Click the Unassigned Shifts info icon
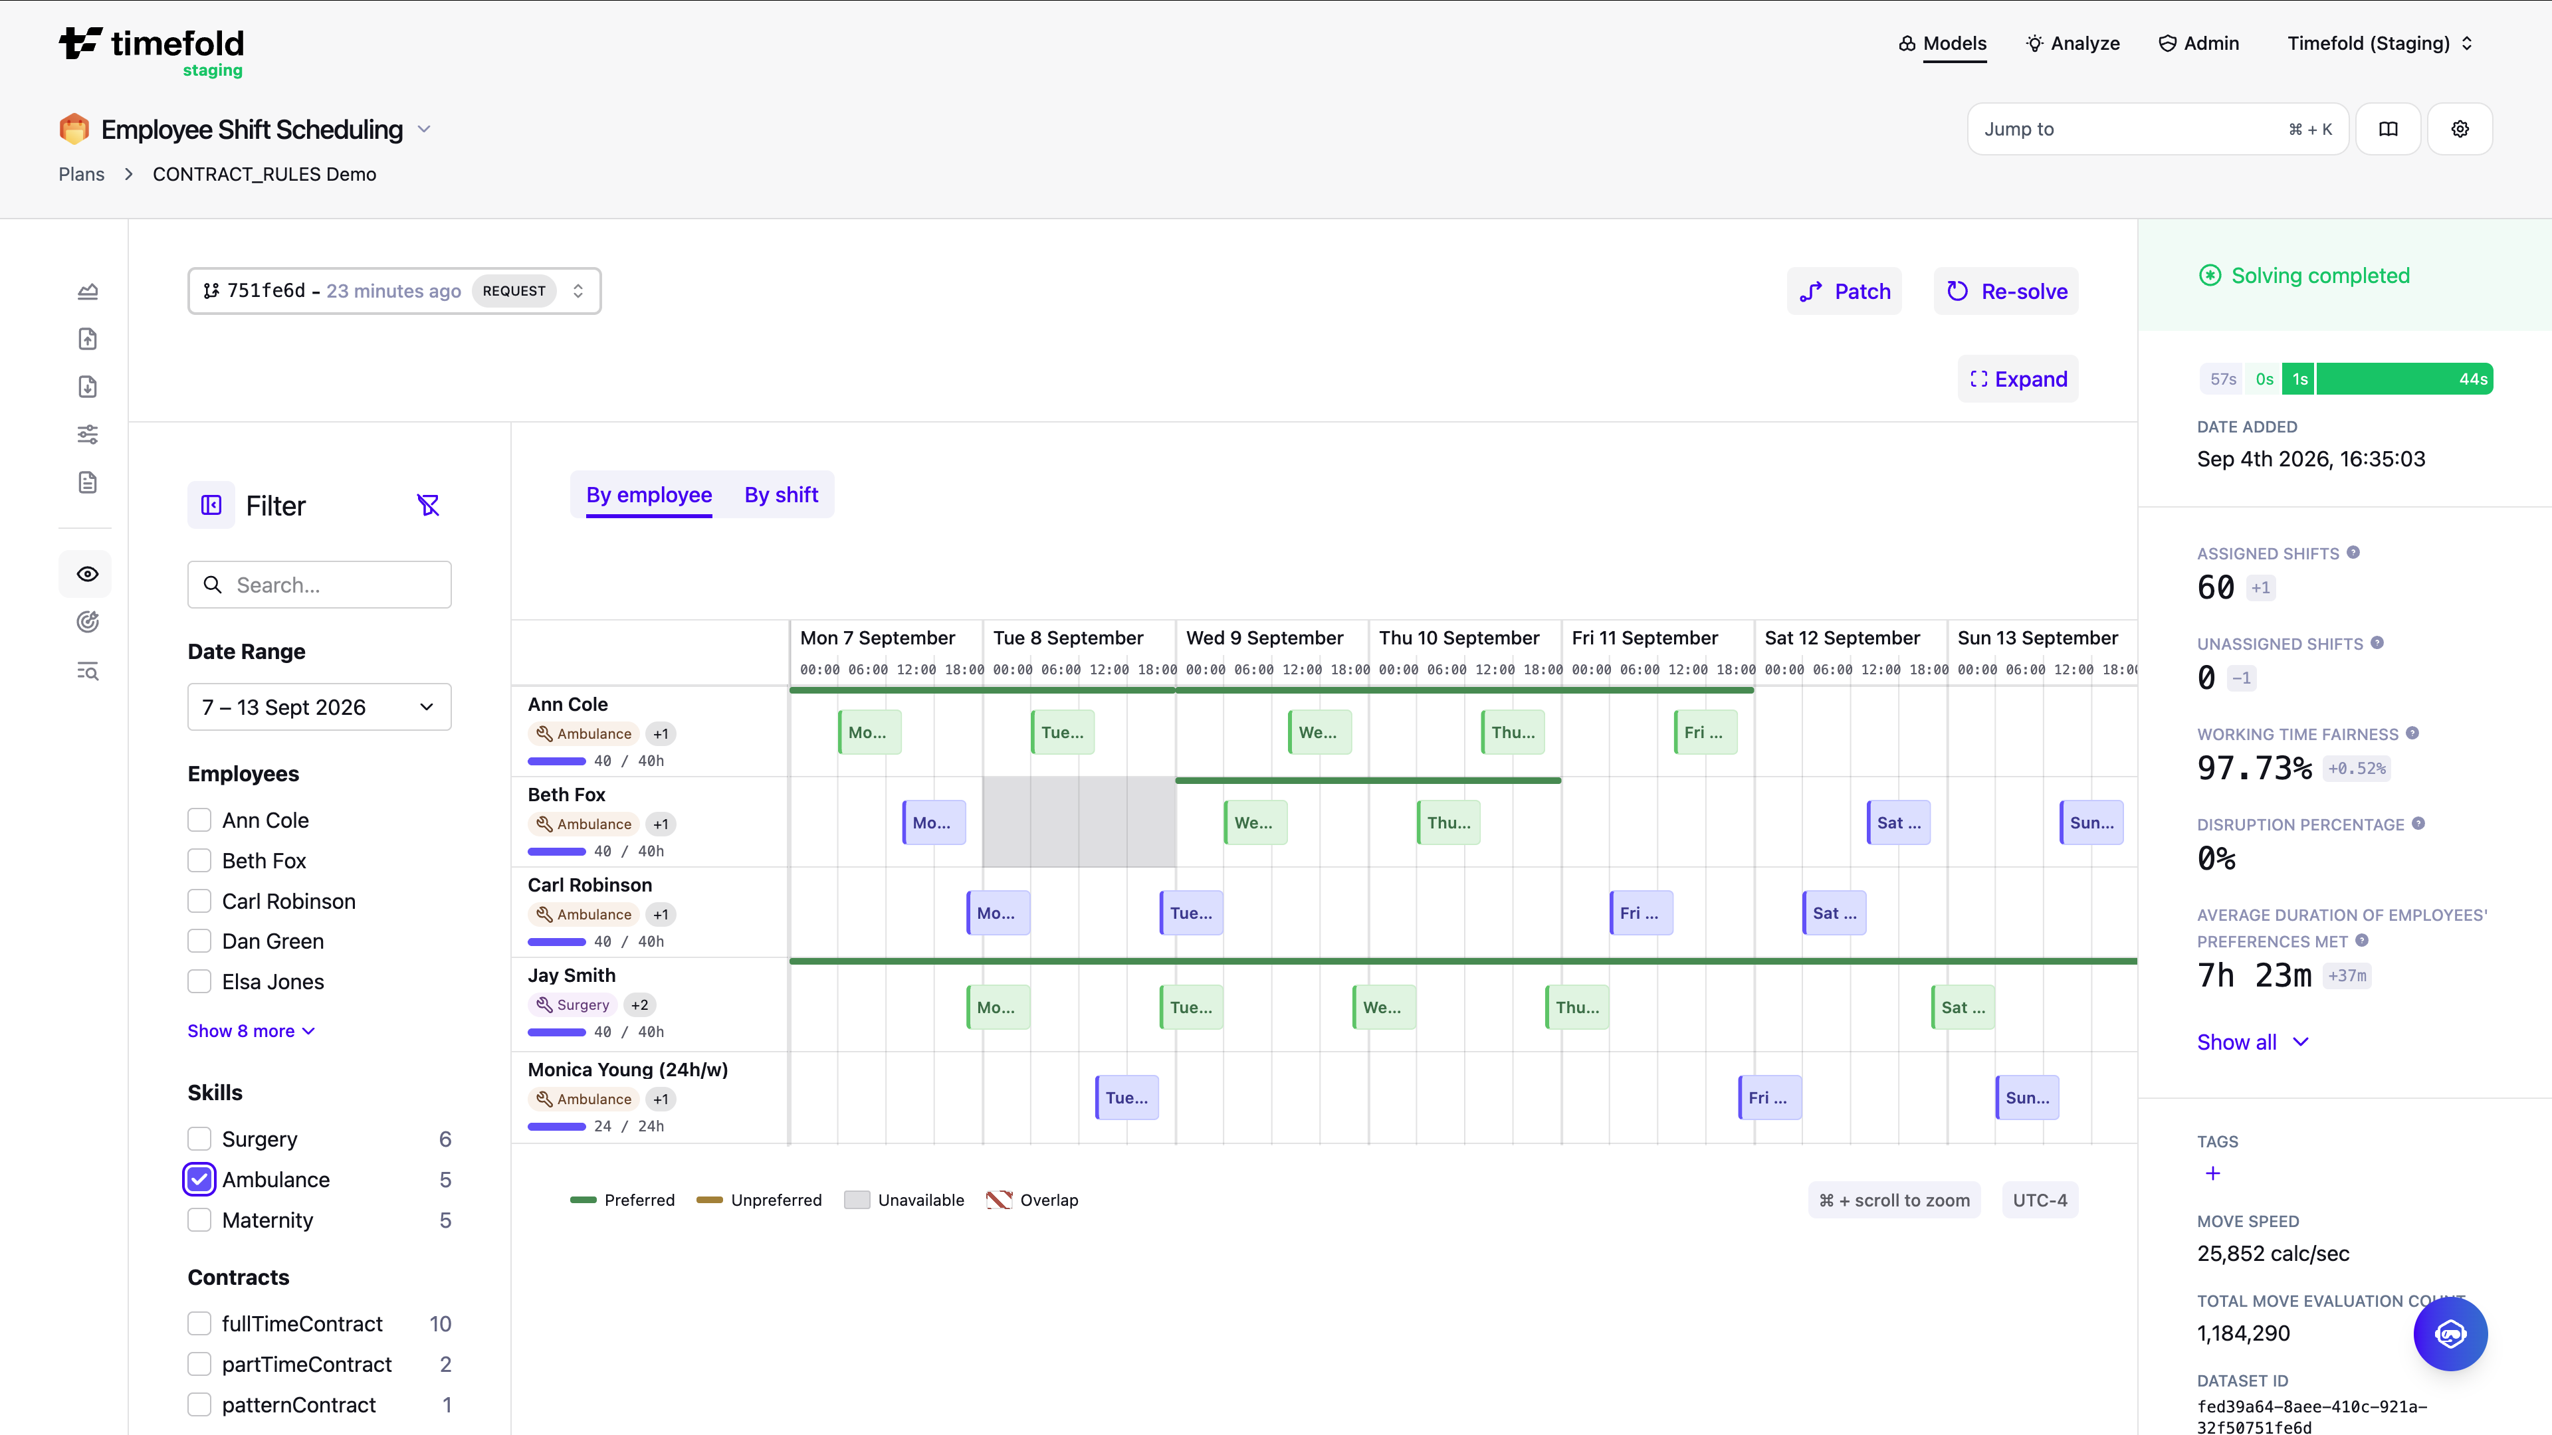The image size is (2552, 1435). pos(2377,642)
